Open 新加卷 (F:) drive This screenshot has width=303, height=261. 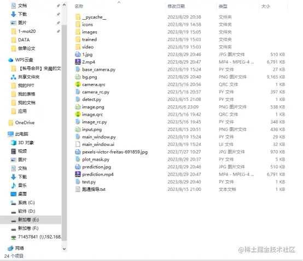tap(28, 228)
